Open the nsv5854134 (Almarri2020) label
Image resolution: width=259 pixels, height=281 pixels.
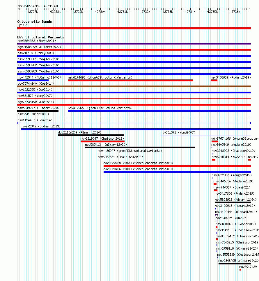click(106, 145)
